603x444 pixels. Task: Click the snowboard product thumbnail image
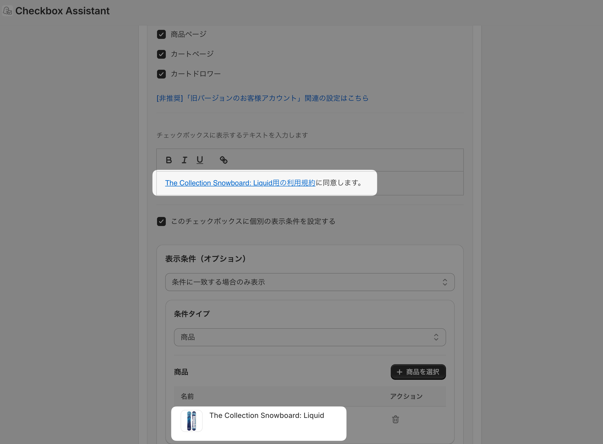pyautogui.click(x=191, y=421)
